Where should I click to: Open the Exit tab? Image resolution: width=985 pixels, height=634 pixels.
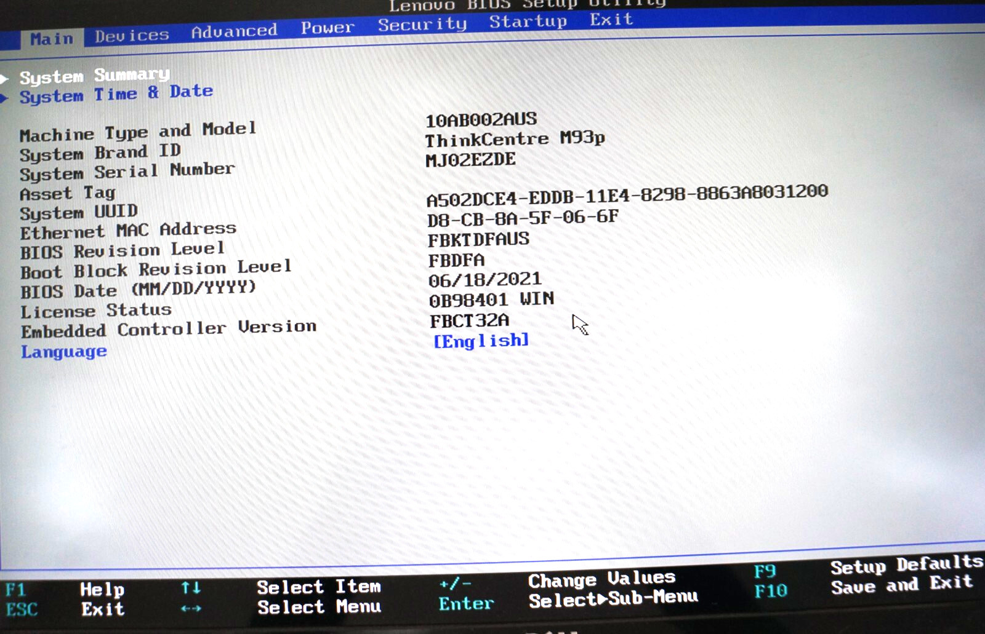611,20
